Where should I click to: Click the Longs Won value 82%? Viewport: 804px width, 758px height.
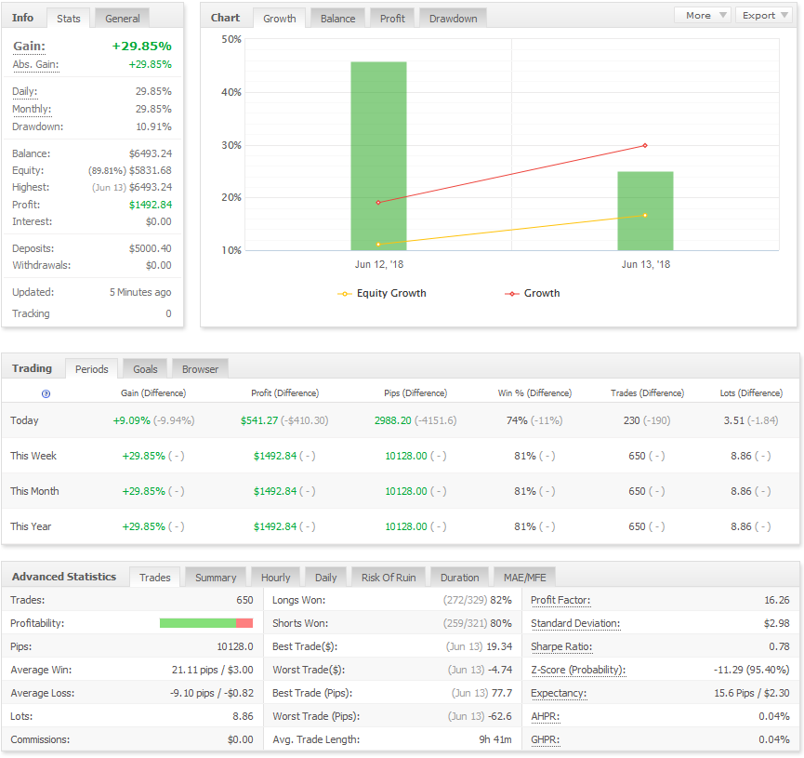coord(501,600)
